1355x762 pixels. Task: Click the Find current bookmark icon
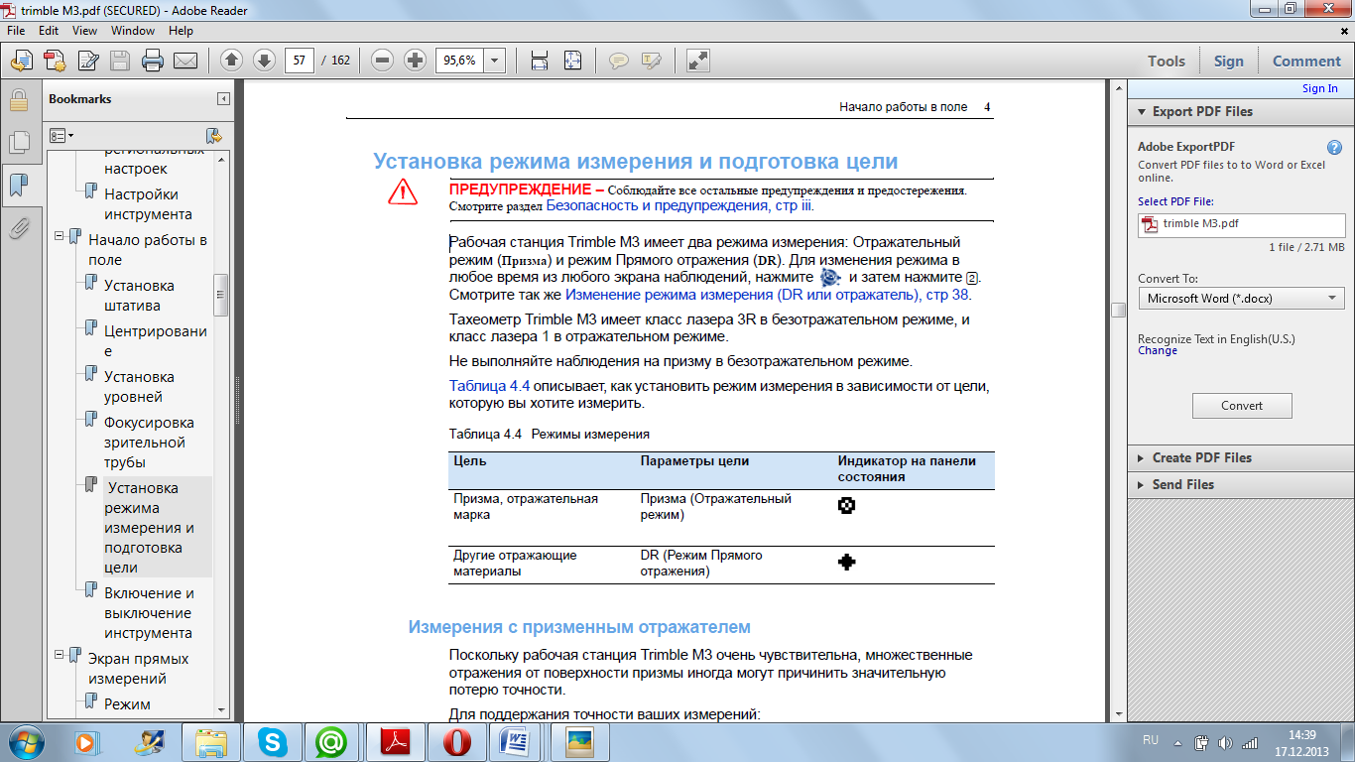coord(212,135)
